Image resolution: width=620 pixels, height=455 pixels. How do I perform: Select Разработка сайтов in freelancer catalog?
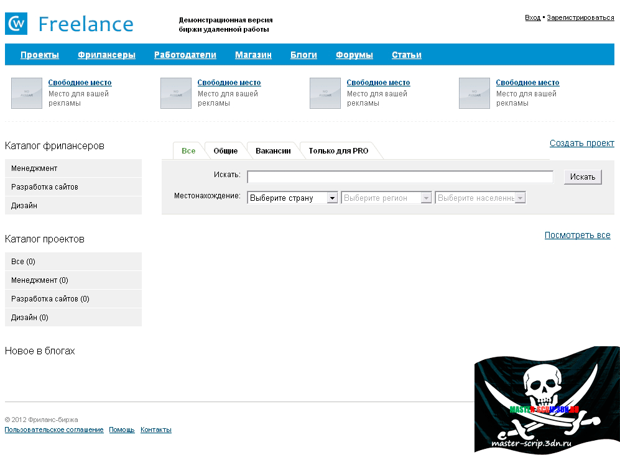point(45,187)
